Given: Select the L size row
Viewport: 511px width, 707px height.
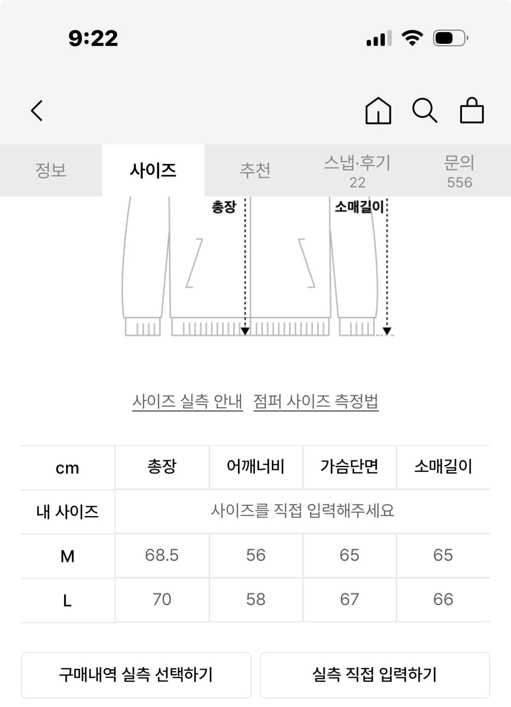Looking at the screenshot, I should point(67,600).
